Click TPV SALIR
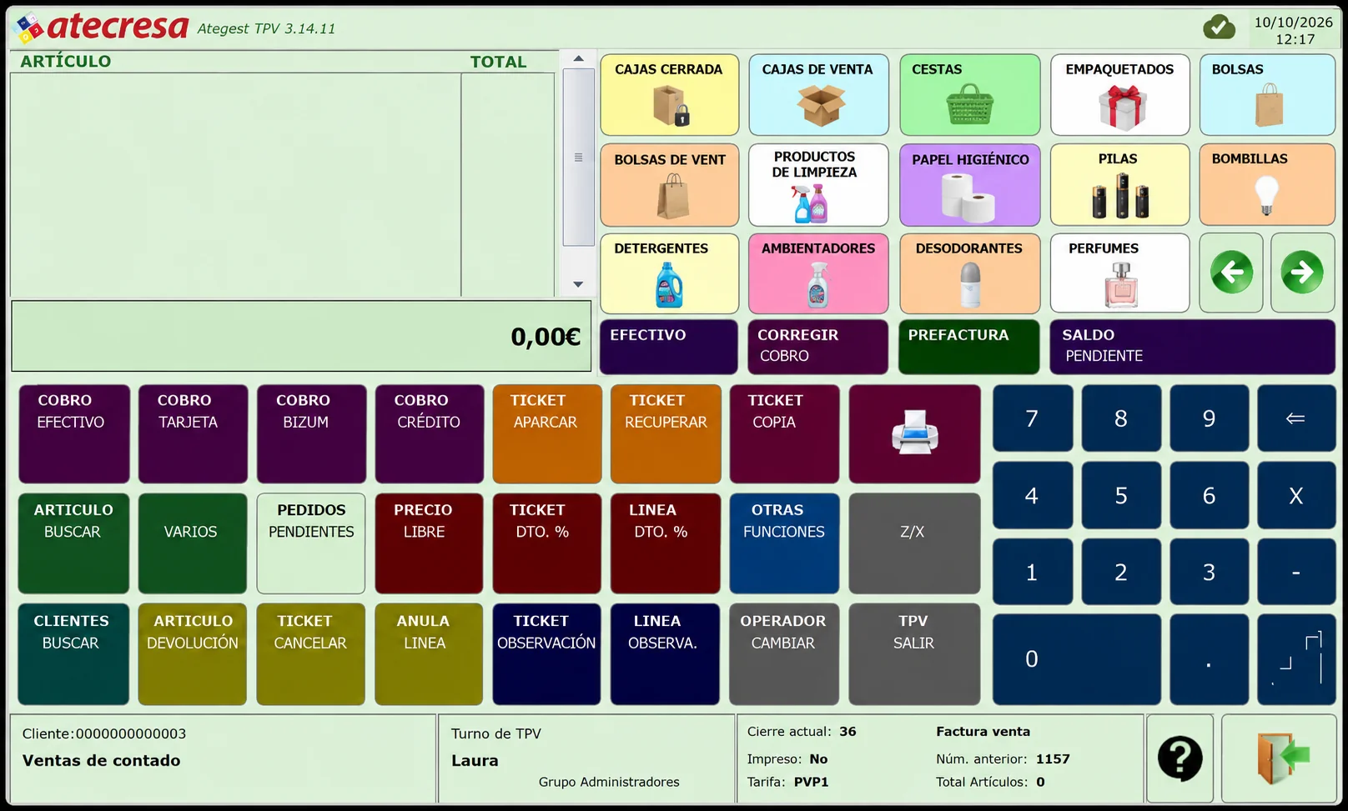The height and width of the screenshot is (811, 1348). [x=914, y=654]
